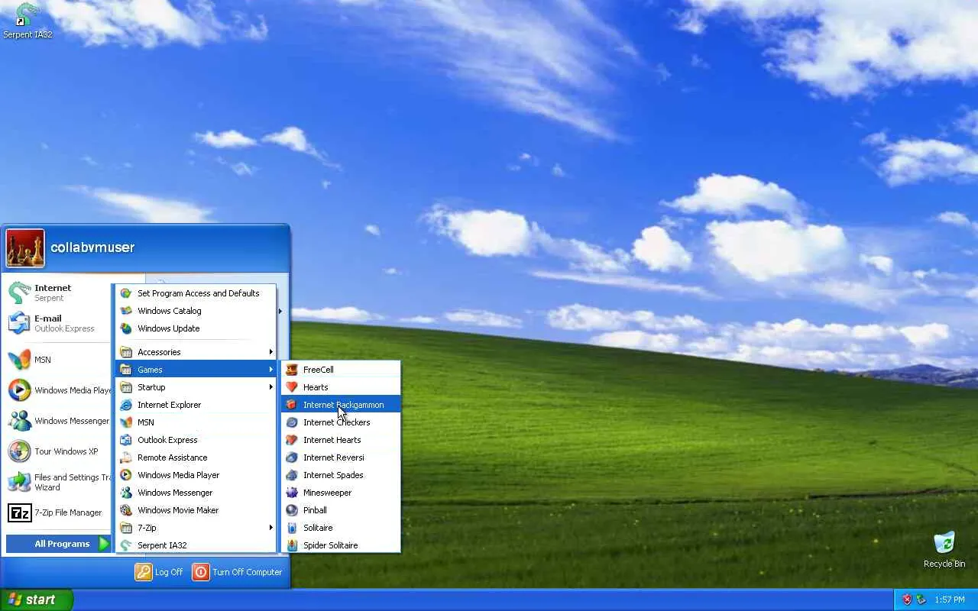Select Internet Spades from the Games submenu
Screen dimensions: 978x611
click(342, 475)
